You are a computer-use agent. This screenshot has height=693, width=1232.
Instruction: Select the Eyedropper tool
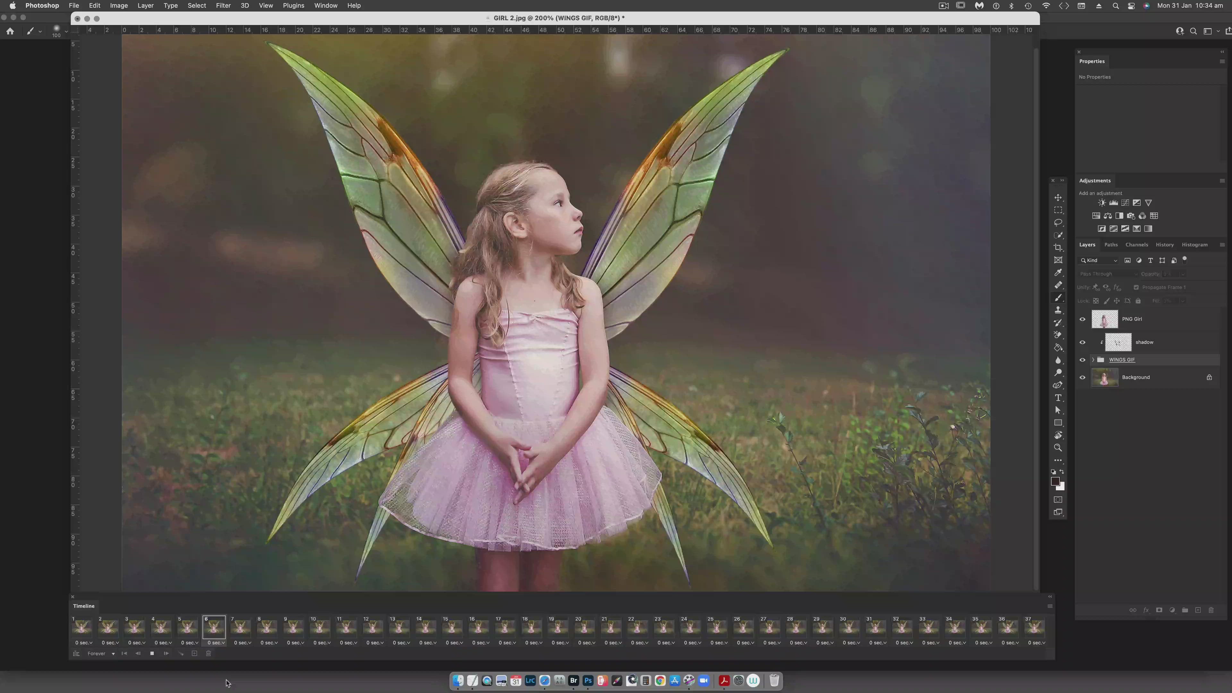(x=1058, y=273)
